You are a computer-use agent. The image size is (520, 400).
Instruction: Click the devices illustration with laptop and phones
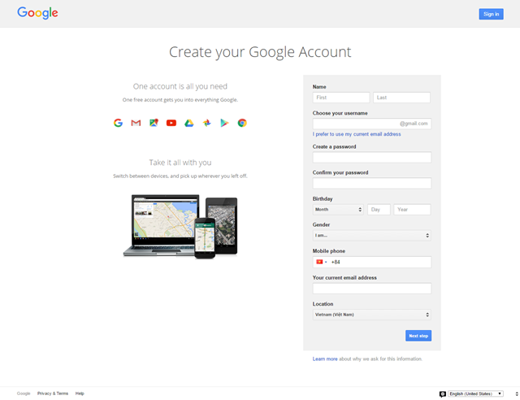[x=180, y=226]
